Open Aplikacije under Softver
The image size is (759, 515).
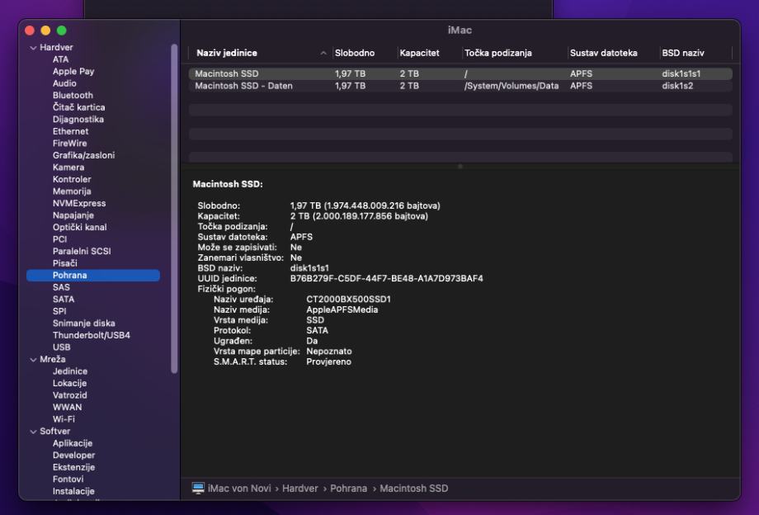72,443
